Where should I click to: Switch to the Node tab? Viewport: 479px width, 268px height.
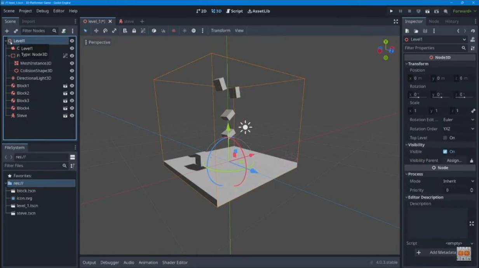tap(434, 22)
